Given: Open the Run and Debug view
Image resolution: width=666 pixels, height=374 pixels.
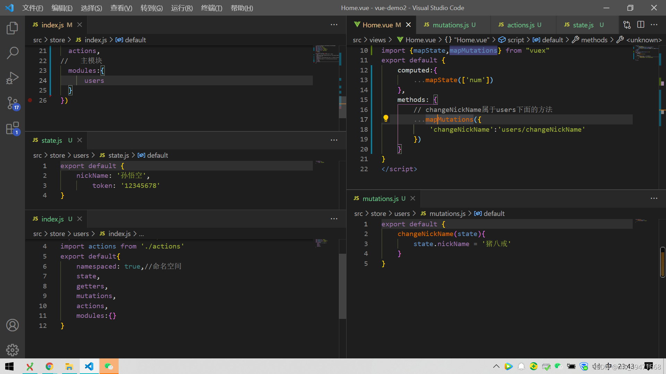Looking at the screenshot, I should pyautogui.click(x=12, y=78).
